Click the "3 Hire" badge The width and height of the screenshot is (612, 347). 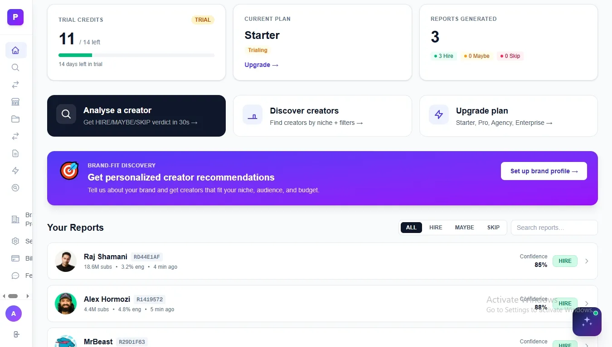click(x=443, y=56)
